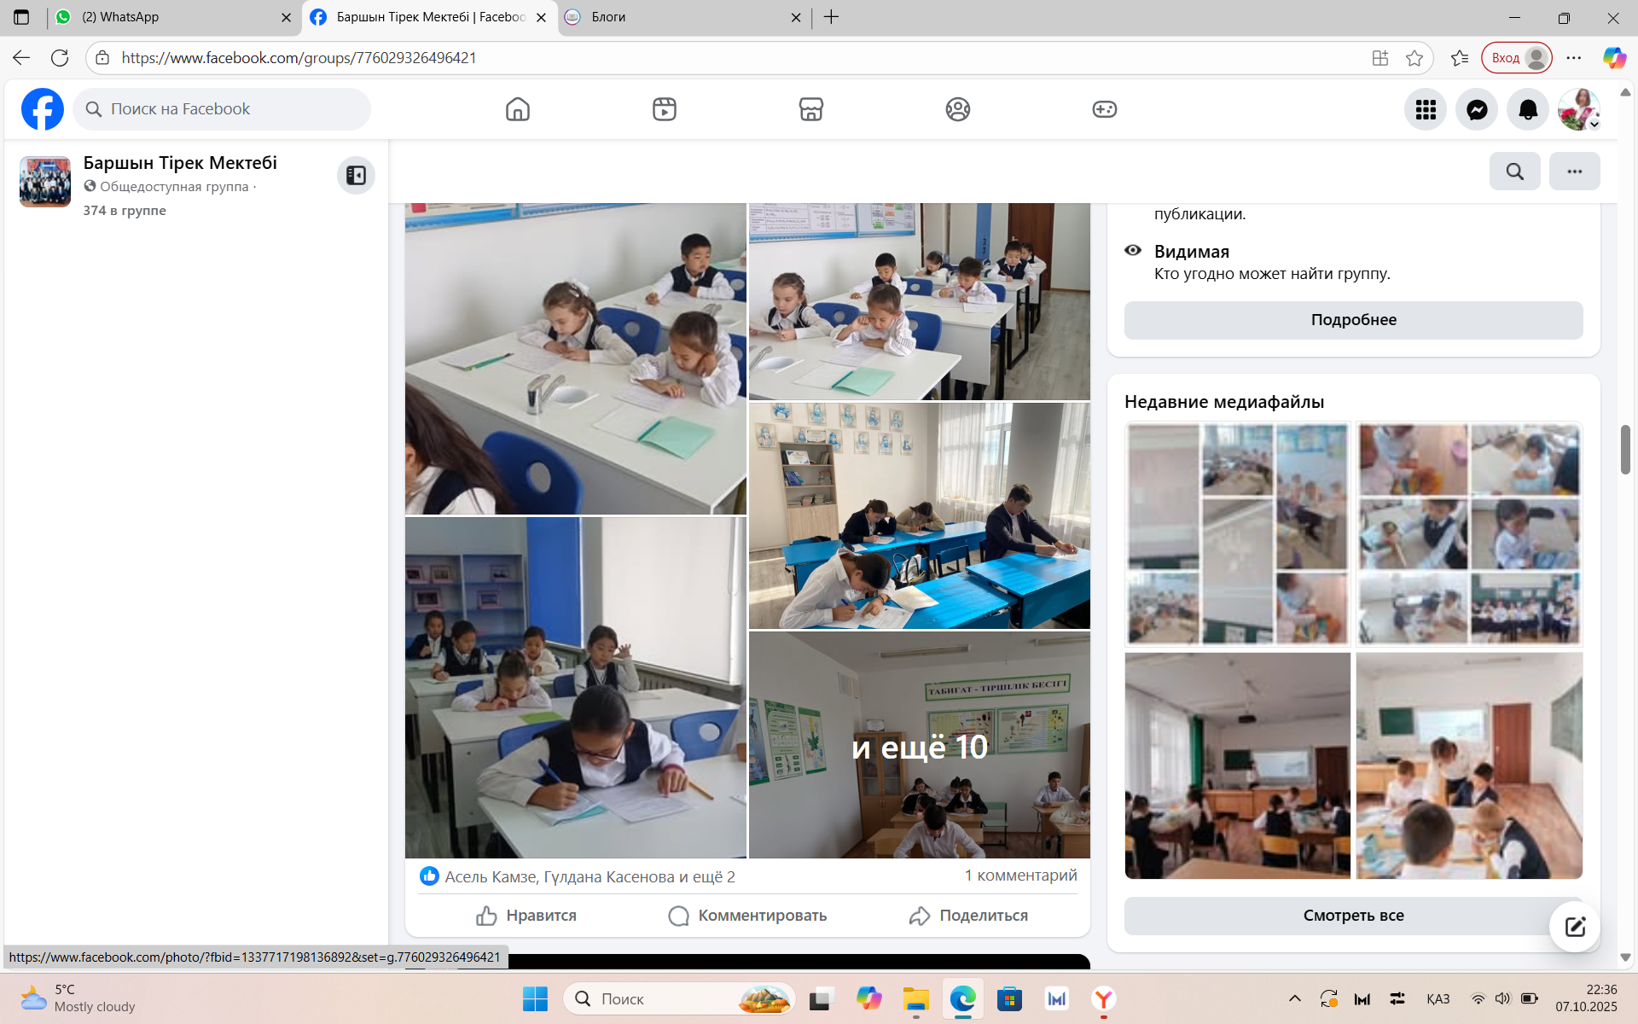Add this page to browser favorites
Screen dimensions: 1638x1024
(1414, 58)
